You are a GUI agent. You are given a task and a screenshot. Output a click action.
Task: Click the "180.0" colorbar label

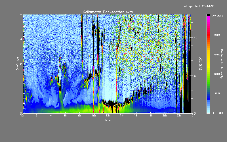[217, 55]
